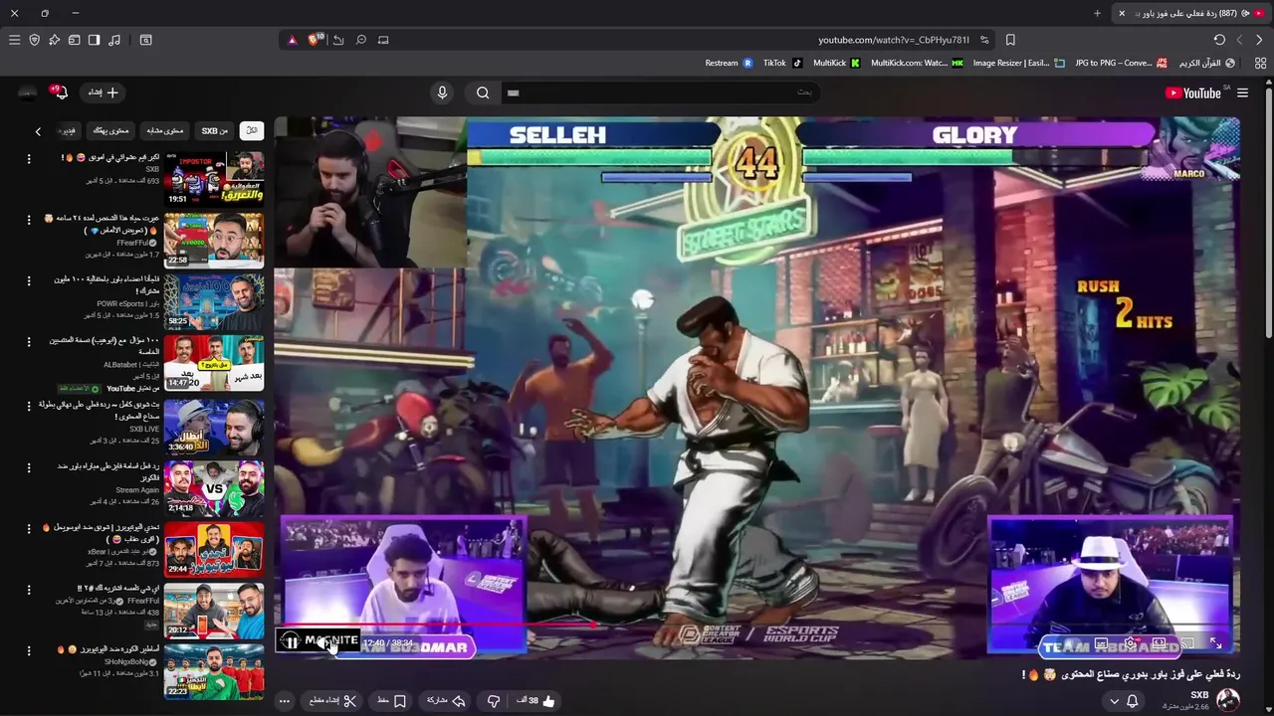1274x716 pixels.
Task: Open the music note media control icon
Action: pos(114,40)
